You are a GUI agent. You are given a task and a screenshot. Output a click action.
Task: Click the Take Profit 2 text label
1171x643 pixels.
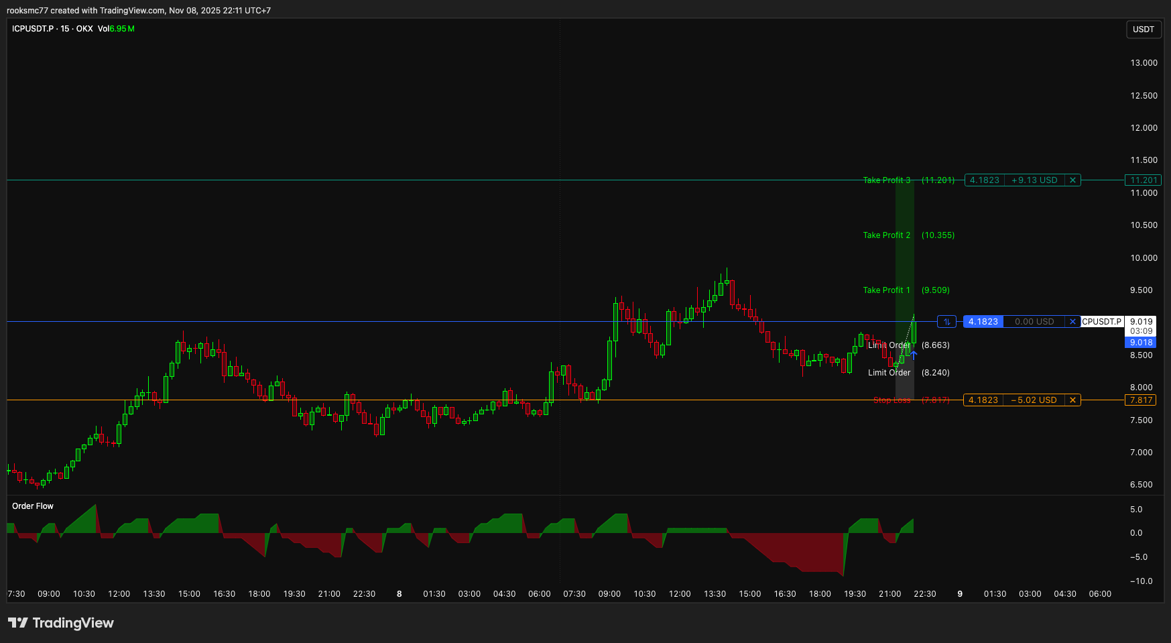(x=887, y=235)
